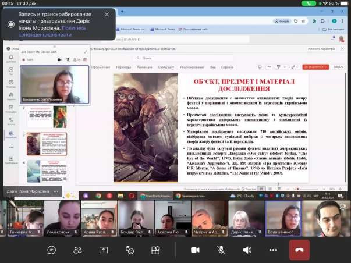This screenshot has width=351, height=263.
Task: Expand the red Share button dropdown
Action: [x=327, y=67]
